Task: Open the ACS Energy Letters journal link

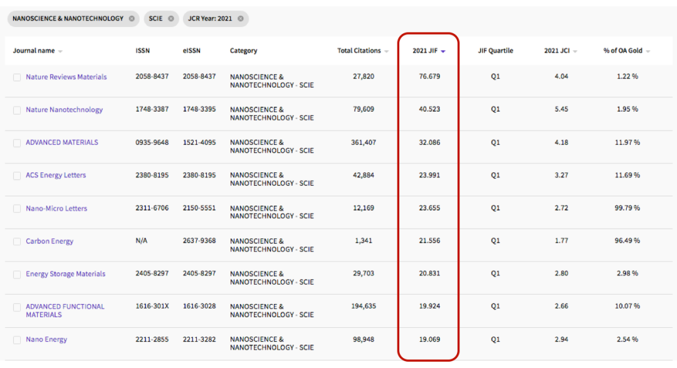Action: (56, 176)
